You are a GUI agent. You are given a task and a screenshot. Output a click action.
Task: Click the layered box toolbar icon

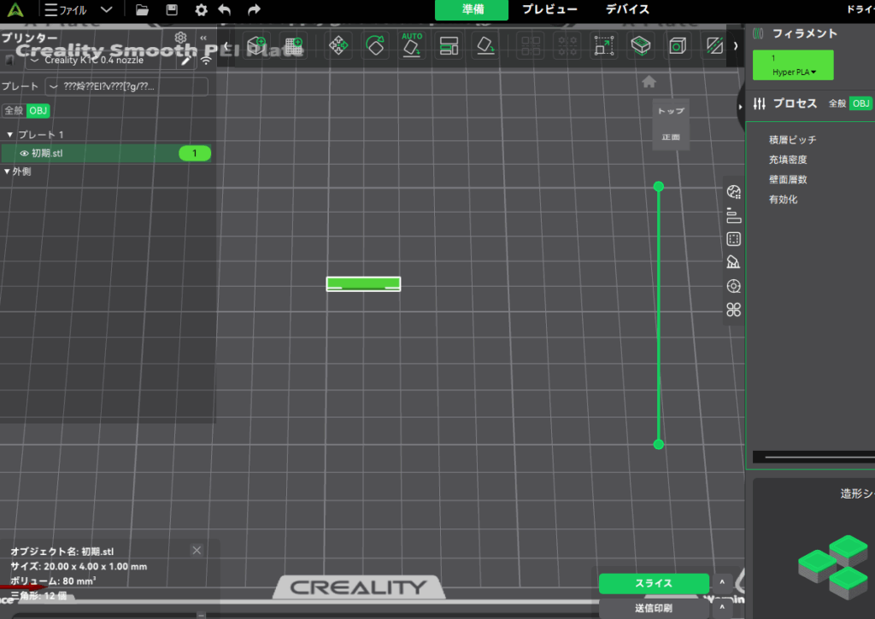click(x=641, y=46)
